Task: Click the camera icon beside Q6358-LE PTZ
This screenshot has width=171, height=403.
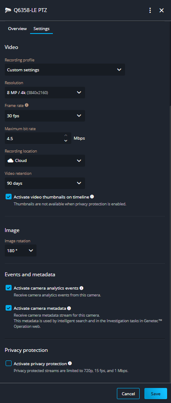Action: click(8, 10)
